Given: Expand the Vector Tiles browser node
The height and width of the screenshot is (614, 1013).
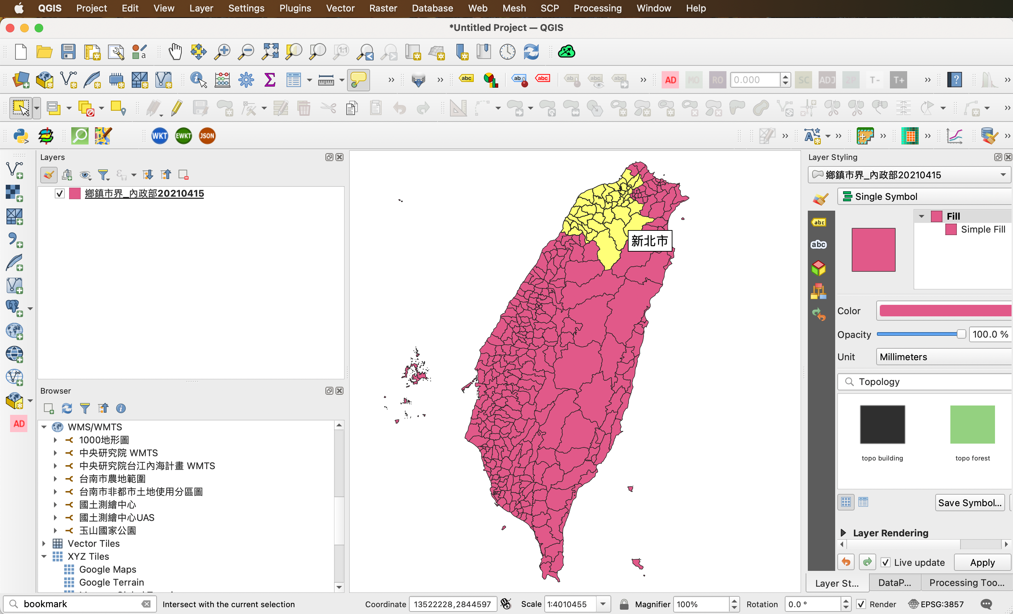Looking at the screenshot, I should (x=44, y=544).
